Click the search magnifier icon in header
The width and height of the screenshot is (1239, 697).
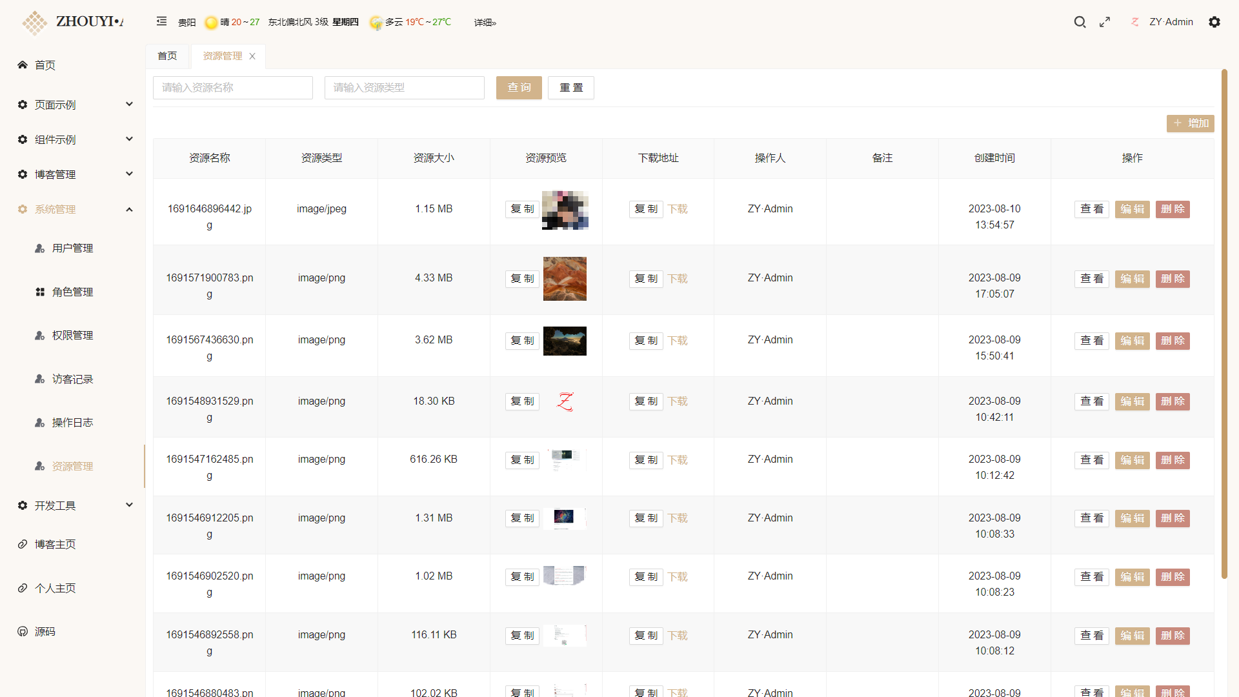click(1080, 22)
